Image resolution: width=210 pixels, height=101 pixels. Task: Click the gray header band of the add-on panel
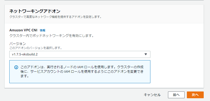(x=151, y=14)
